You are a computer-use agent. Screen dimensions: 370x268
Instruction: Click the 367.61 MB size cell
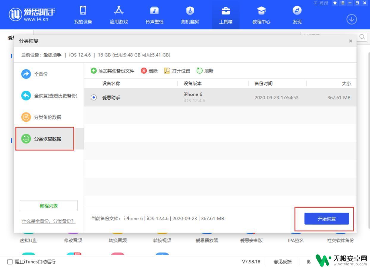click(x=339, y=98)
